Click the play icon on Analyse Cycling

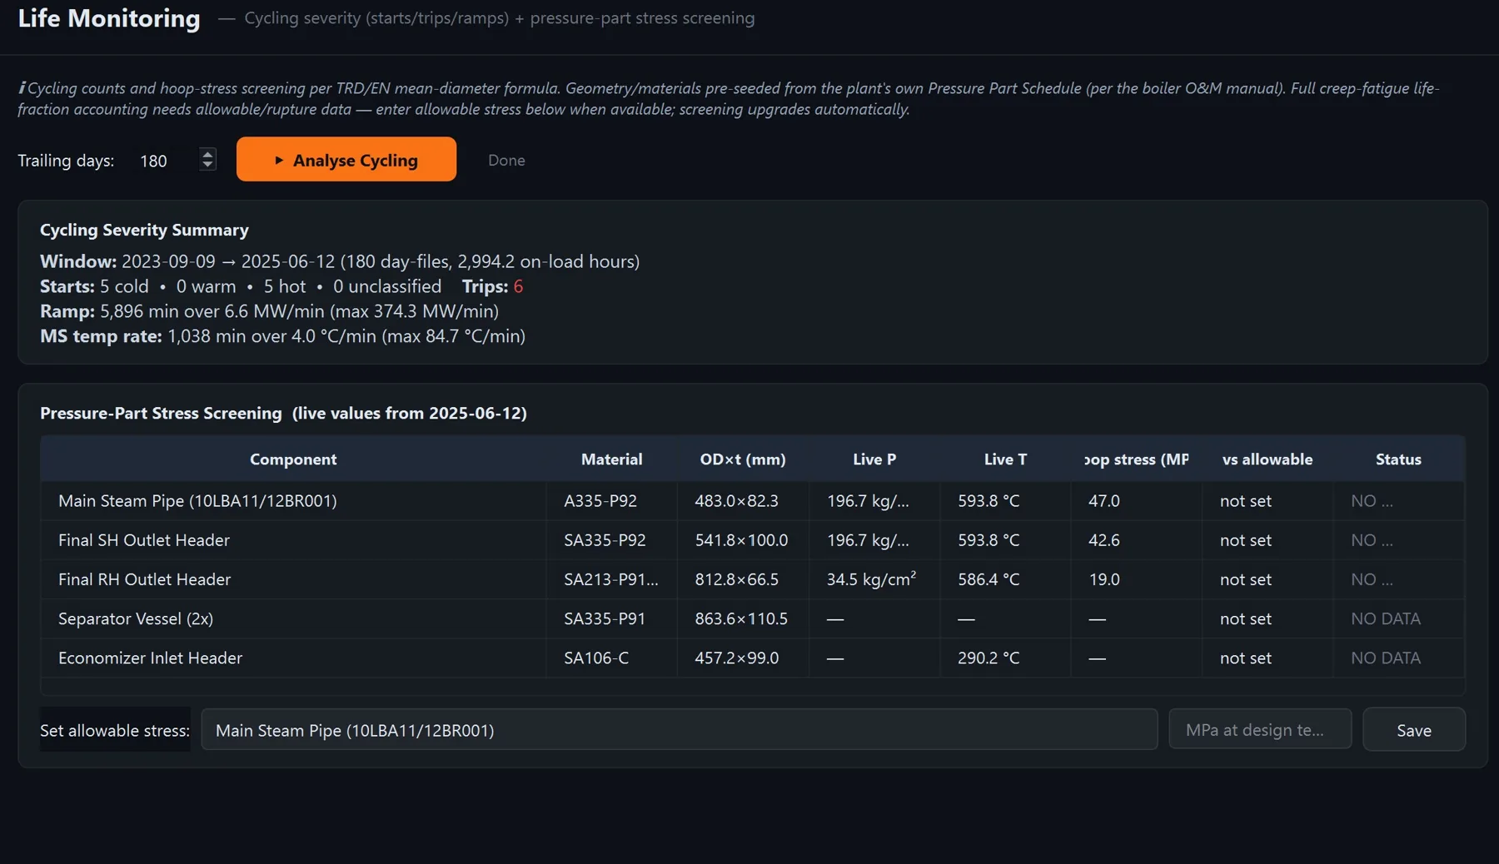coord(279,160)
